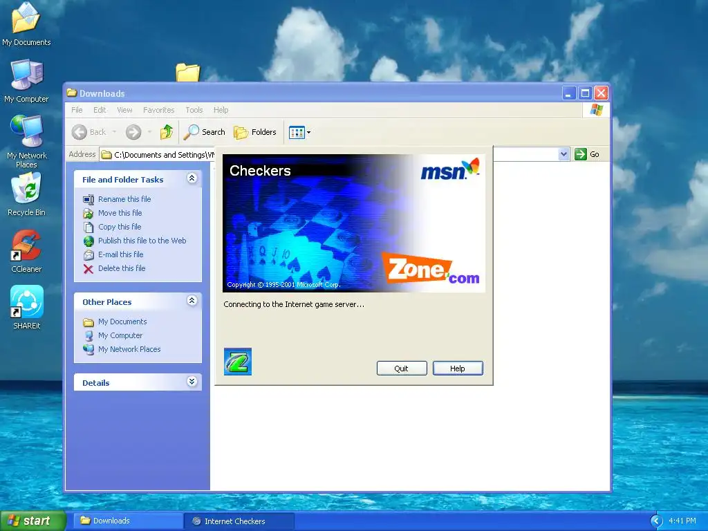Click the red X delete icon
Image resolution: width=708 pixels, height=531 pixels.
tap(88, 269)
